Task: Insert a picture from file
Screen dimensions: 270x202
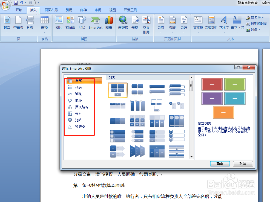Action: click(59, 23)
